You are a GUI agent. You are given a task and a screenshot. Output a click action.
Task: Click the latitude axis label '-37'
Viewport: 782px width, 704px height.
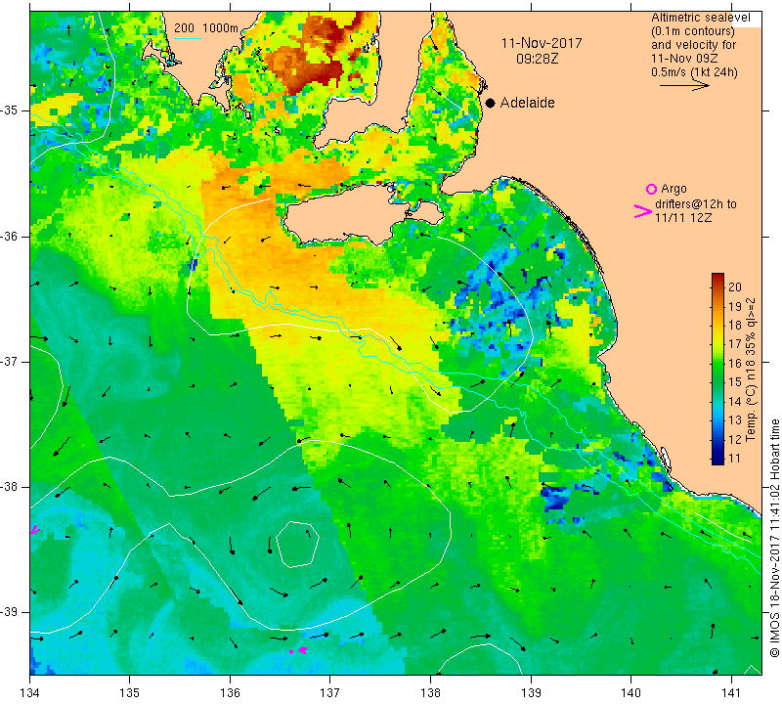(9, 361)
